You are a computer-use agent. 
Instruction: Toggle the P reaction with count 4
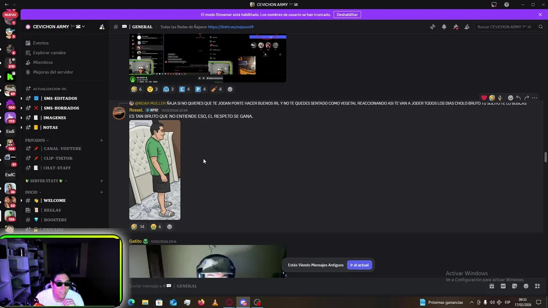pos(201,89)
